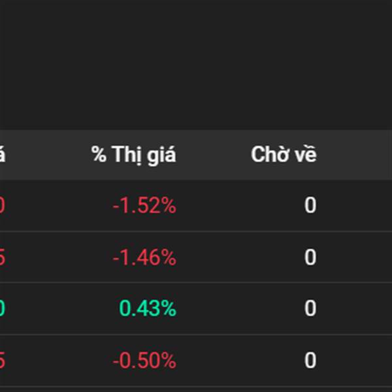The image size is (392, 392).
Task: Select Chờ về value in the -1.46% row
Action: click(310, 257)
